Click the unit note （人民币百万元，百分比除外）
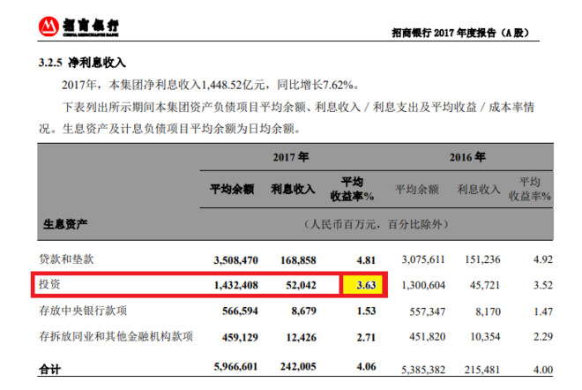This screenshot has width=582, height=390. pyautogui.click(x=377, y=224)
